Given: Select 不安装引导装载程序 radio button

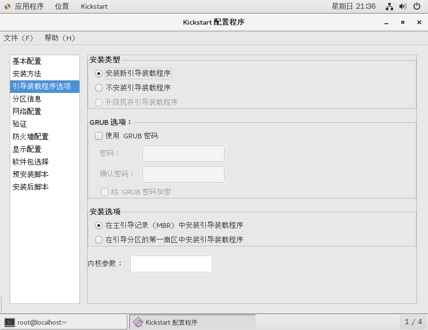Looking at the screenshot, I should 99,88.
